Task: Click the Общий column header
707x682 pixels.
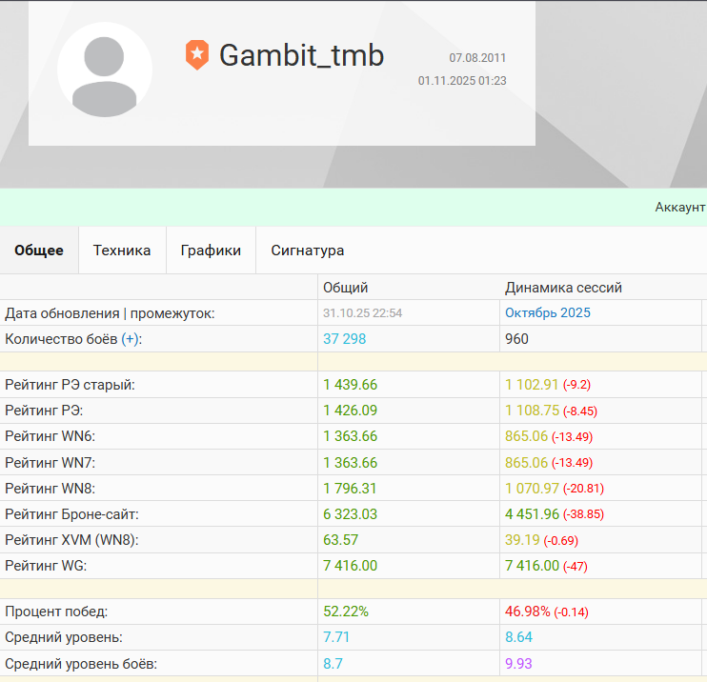Action: click(345, 288)
